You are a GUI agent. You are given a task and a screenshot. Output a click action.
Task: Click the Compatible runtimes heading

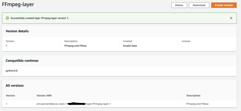click(22, 61)
